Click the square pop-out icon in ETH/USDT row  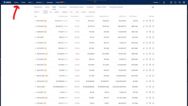(x=153, y=26)
